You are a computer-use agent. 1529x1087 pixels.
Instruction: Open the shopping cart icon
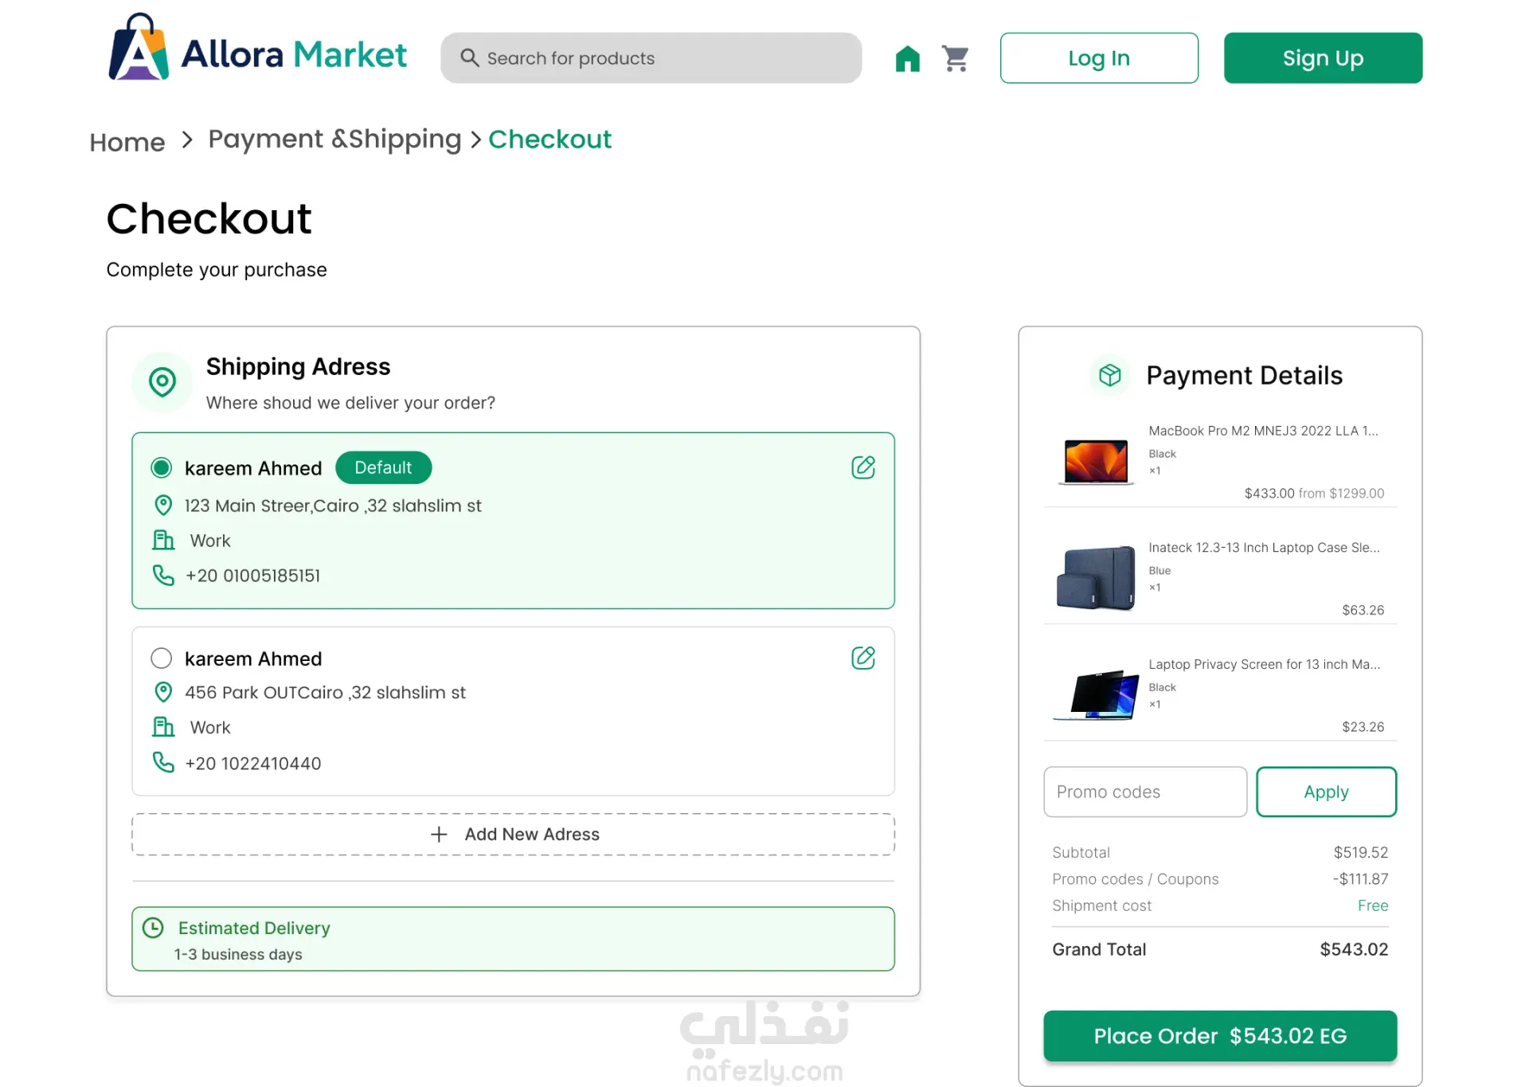point(955,58)
